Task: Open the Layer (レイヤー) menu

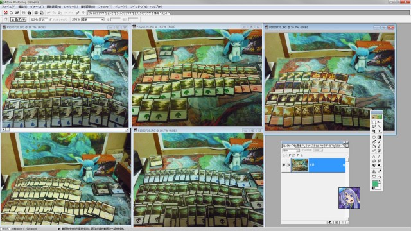Action: [71, 7]
